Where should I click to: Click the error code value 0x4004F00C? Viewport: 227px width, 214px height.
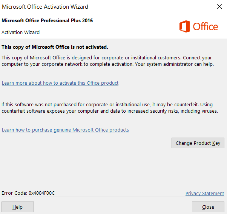click(x=41, y=193)
